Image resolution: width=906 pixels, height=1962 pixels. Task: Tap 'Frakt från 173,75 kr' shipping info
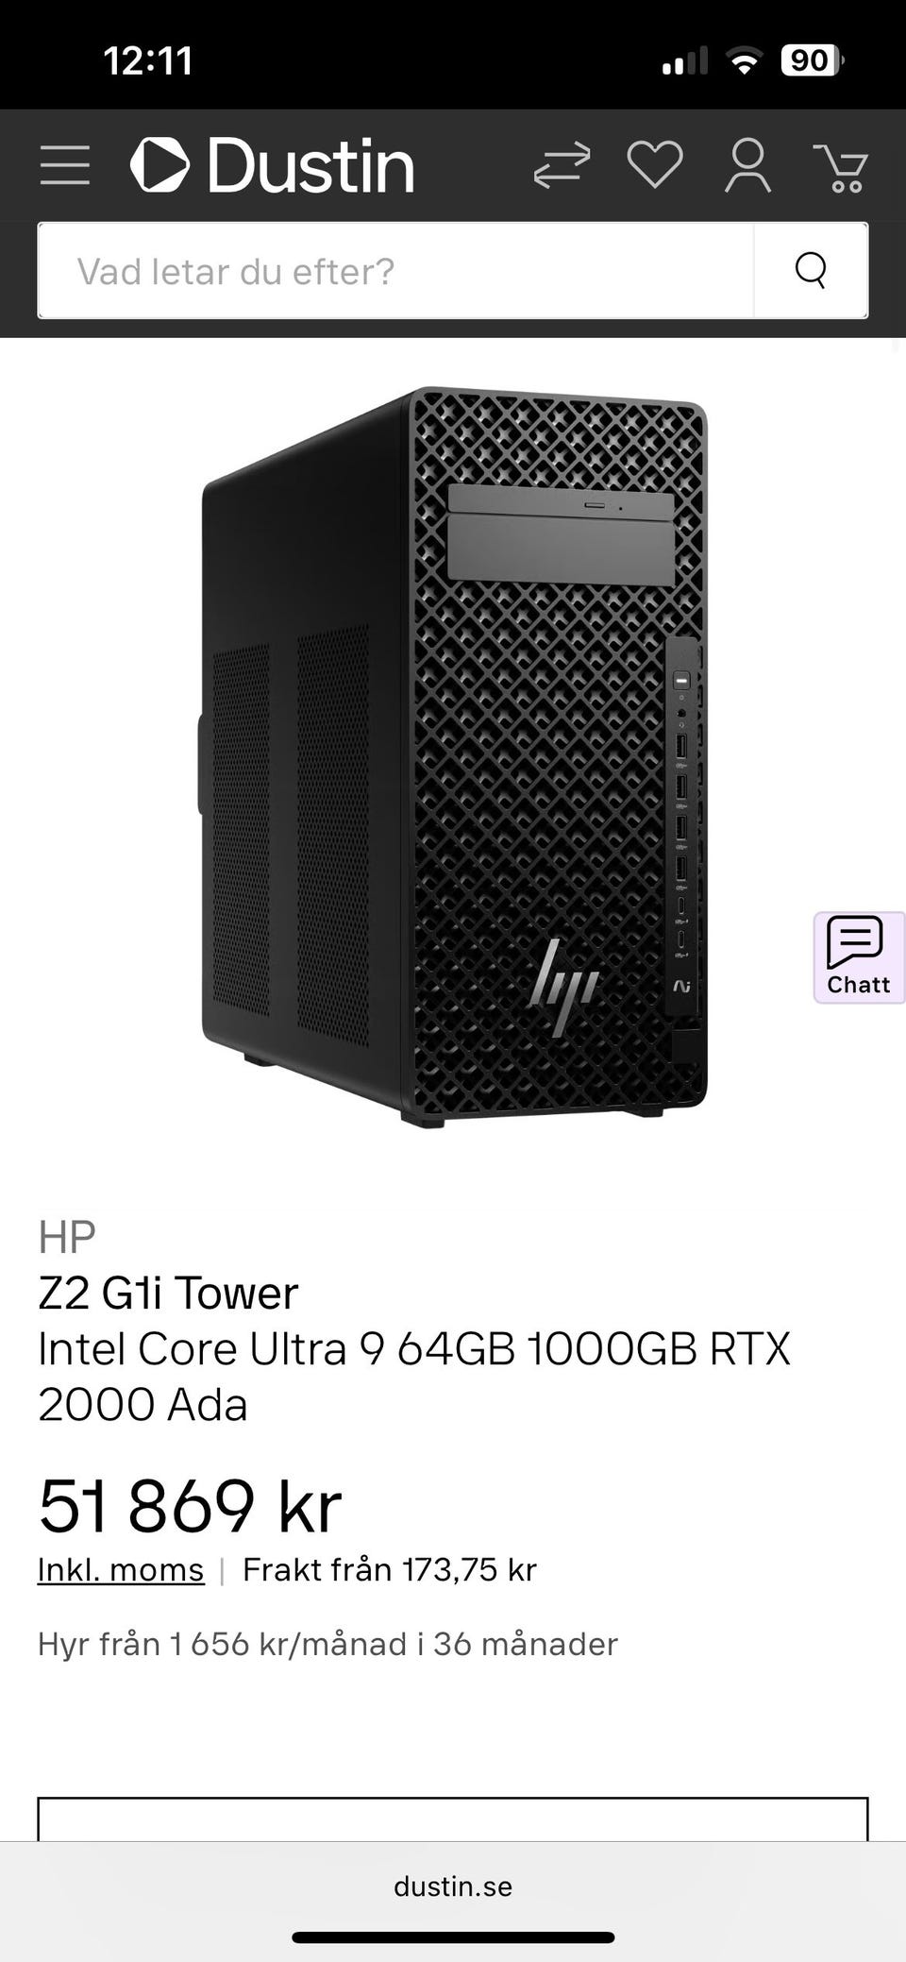click(x=390, y=1569)
